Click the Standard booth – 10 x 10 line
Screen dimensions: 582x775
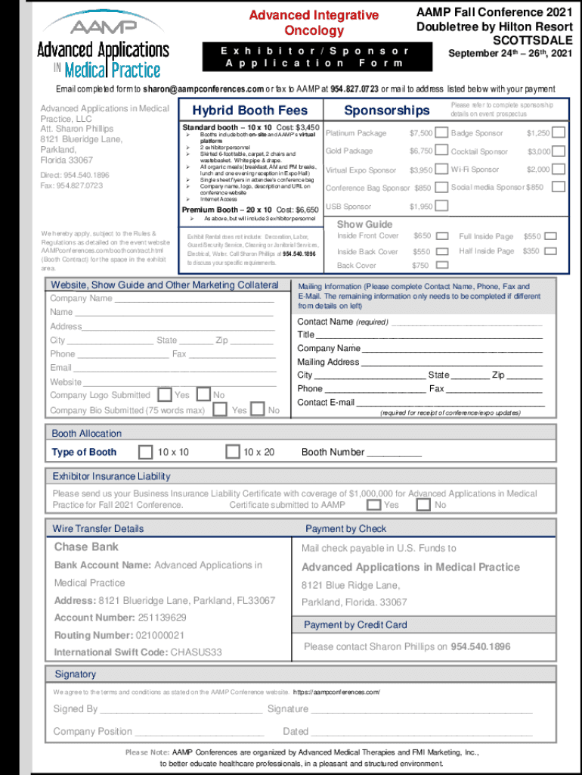click(x=251, y=127)
